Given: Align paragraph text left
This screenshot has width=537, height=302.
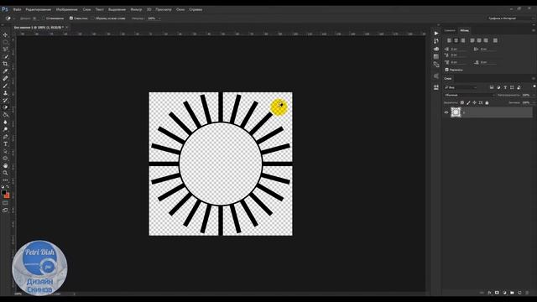Looking at the screenshot, I should (x=449, y=40).
